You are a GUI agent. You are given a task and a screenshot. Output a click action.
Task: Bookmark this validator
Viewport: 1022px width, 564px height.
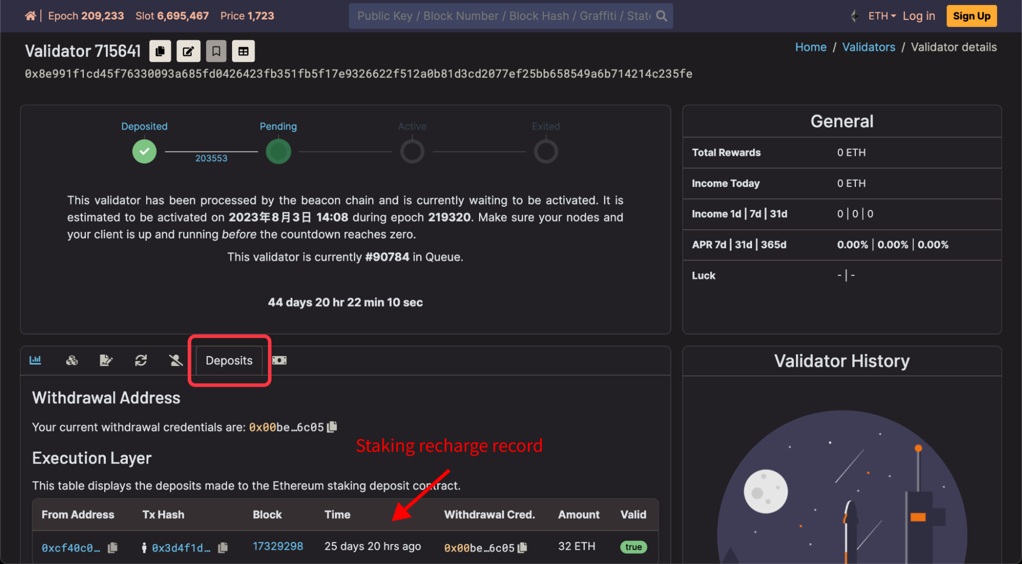click(x=216, y=51)
